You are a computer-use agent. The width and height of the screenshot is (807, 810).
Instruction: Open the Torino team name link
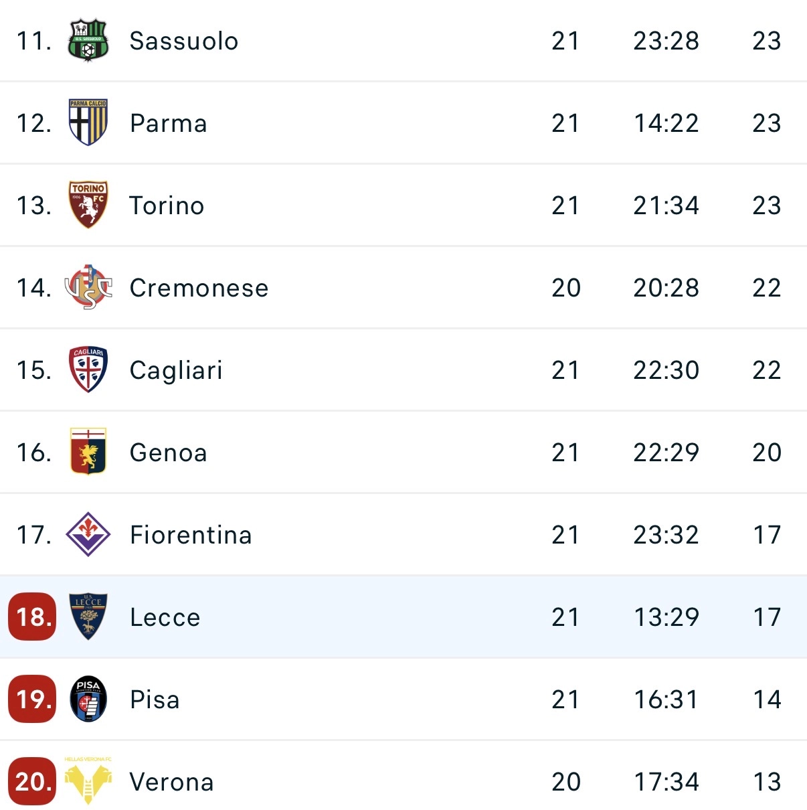pos(166,205)
